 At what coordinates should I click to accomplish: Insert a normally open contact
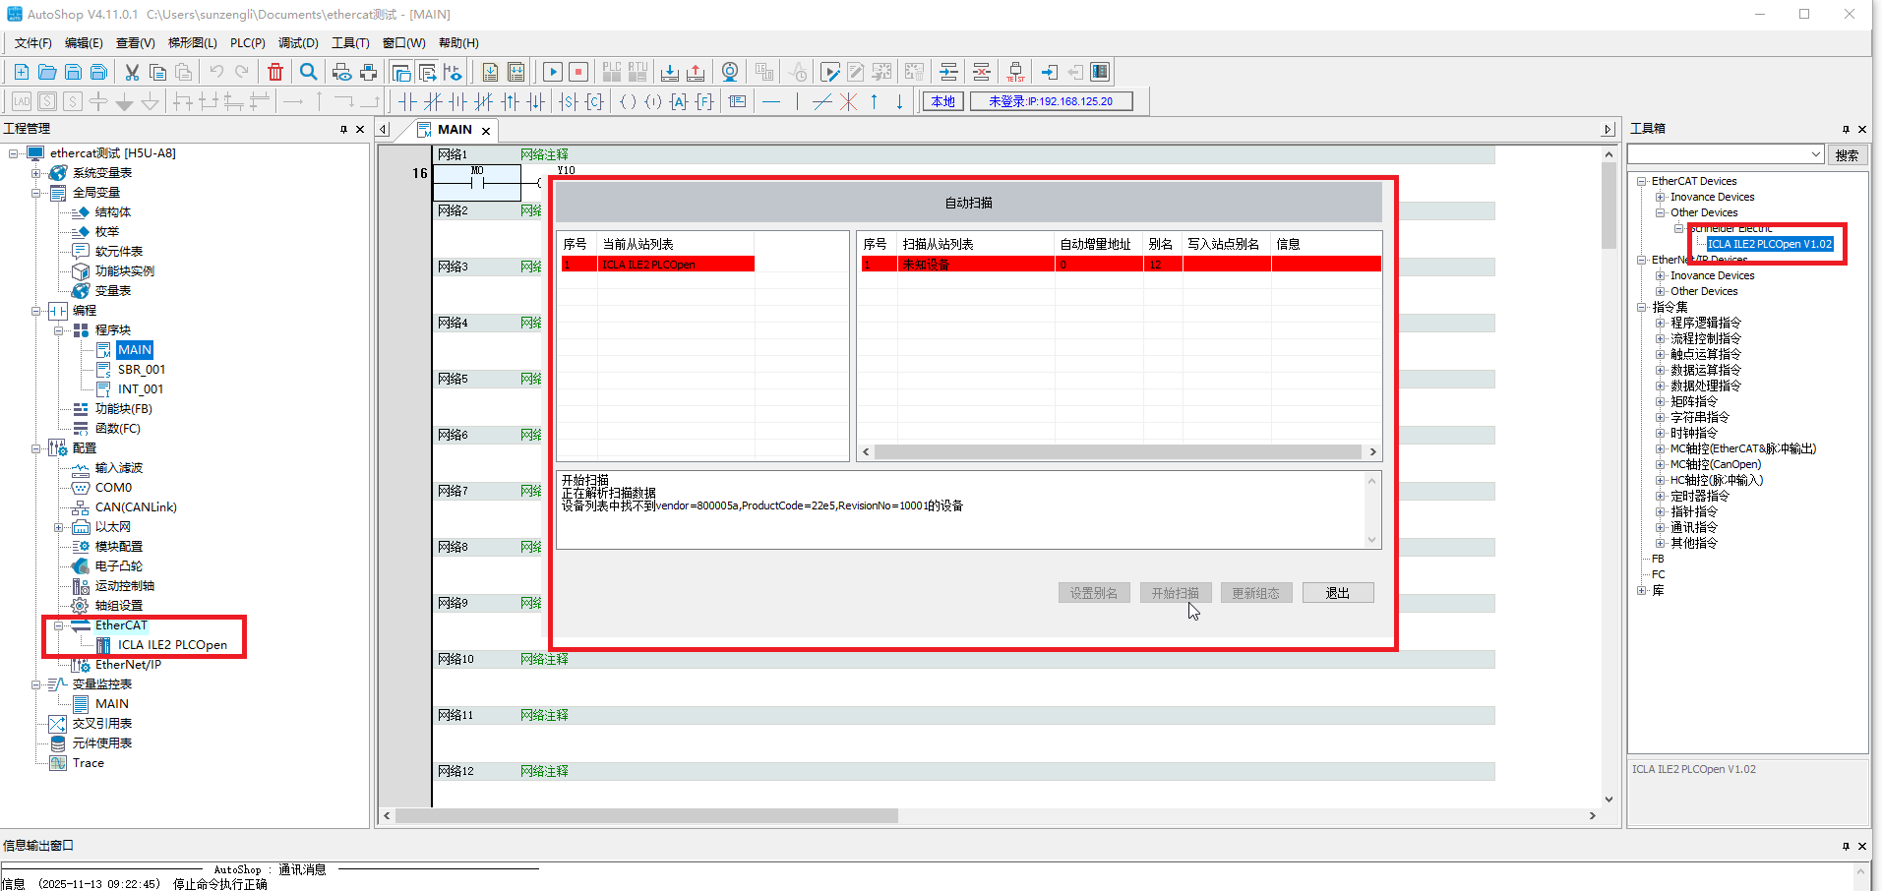(x=407, y=101)
